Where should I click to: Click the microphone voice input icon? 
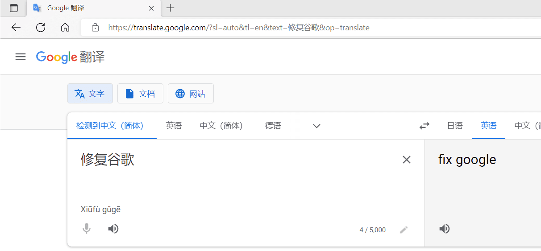87,229
